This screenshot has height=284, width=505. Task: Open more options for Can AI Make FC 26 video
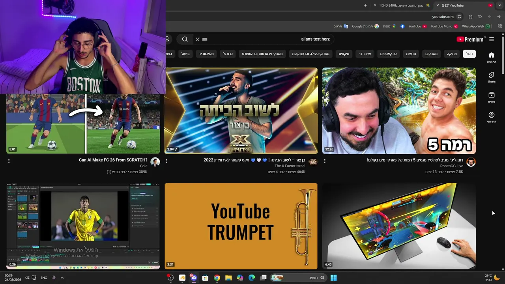(9, 161)
